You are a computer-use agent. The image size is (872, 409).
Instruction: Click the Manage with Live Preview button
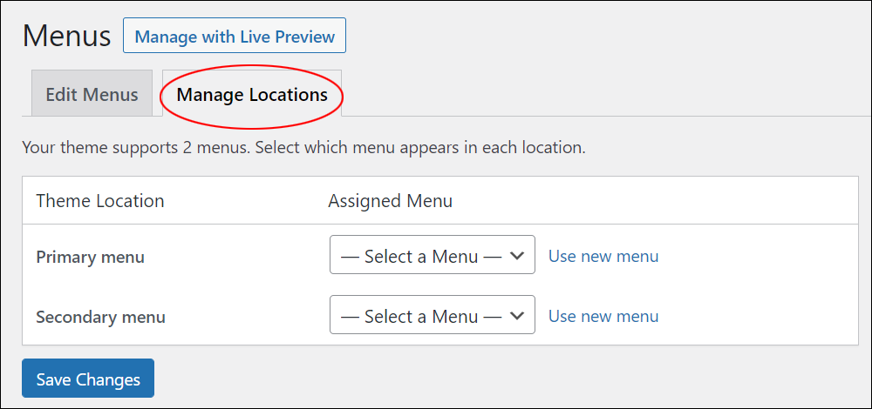click(234, 36)
